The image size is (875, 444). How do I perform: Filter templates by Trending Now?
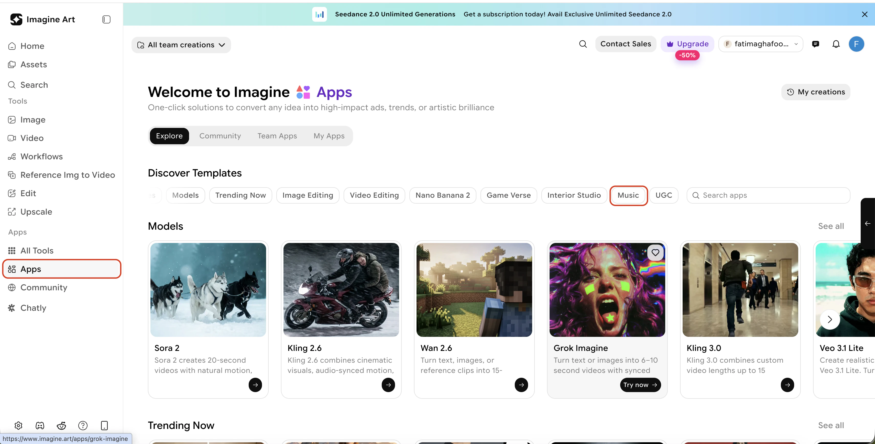[240, 195]
